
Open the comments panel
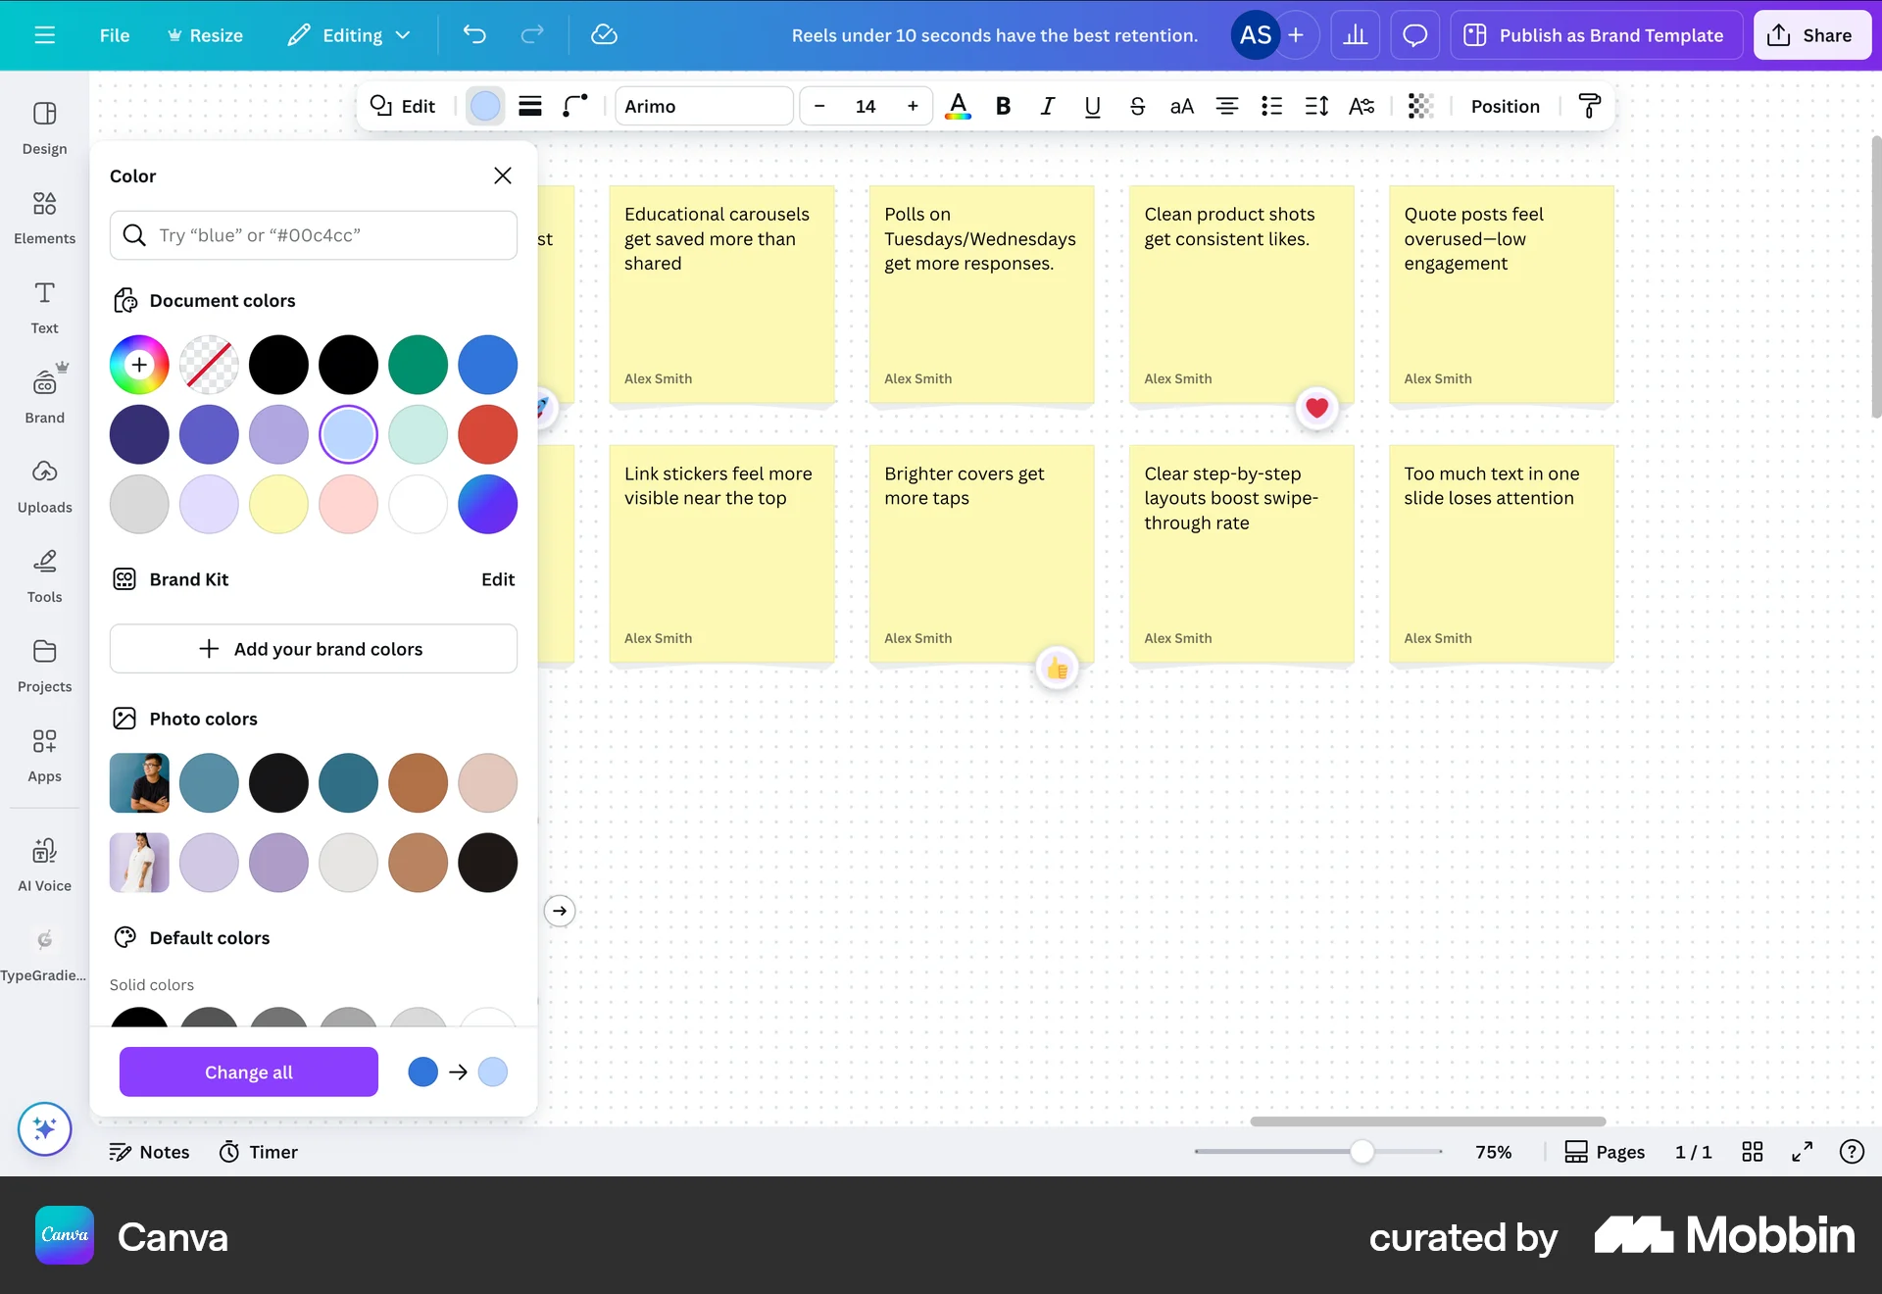[1414, 34]
